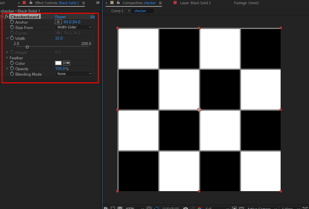
Task: Toggle the Color stopwatch
Action: [x=12, y=63]
